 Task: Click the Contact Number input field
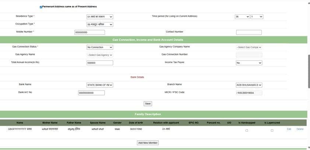(249, 32)
